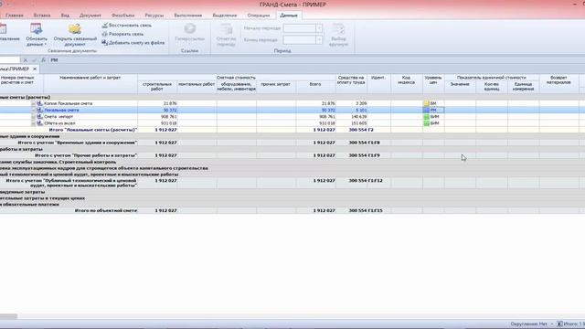Click the estimate icon of Смета импорт
The height and width of the screenshot is (329, 585).
coord(39,117)
